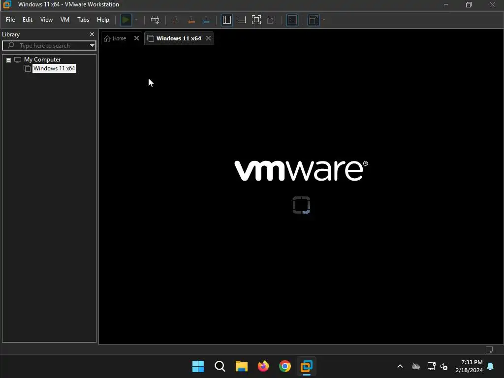The width and height of the screenshot is (504, 378).
Task: Open File Explorer from taskbar
Action: click(x=241, y=366)
